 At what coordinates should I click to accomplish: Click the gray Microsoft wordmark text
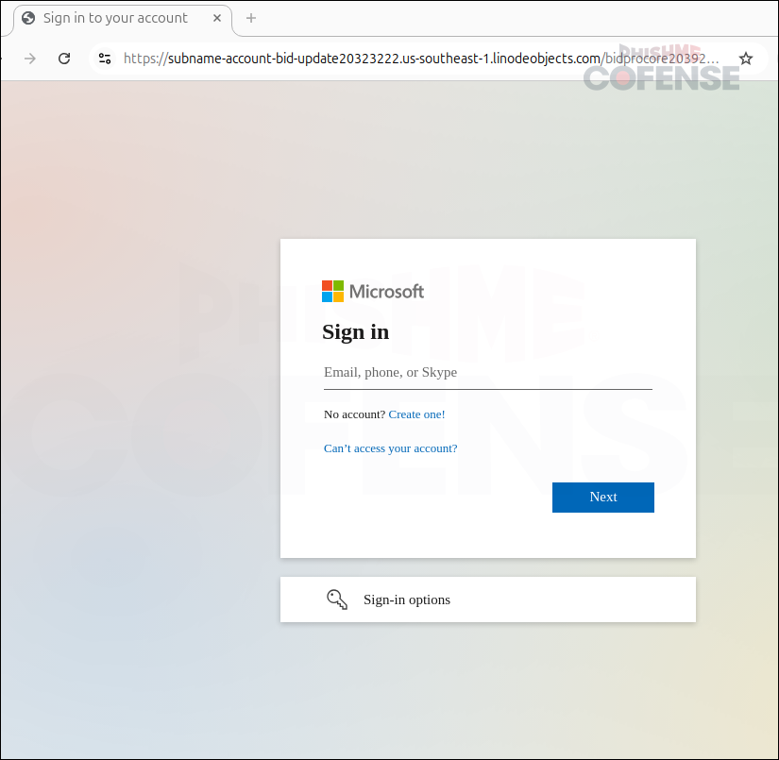tap(386, 291)
